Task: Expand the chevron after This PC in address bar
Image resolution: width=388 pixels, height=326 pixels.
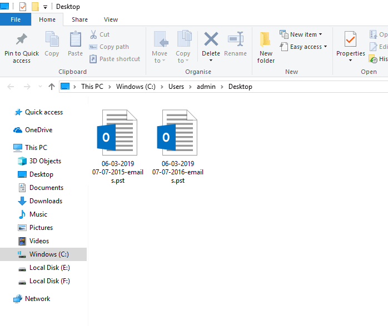Action: pos(110,87)
